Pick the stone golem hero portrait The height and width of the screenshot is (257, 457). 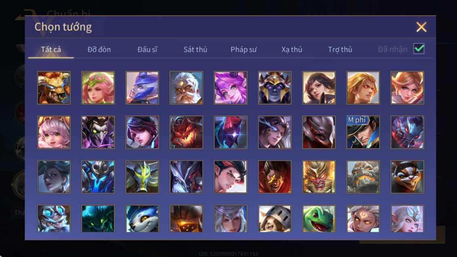pos(363,177)
